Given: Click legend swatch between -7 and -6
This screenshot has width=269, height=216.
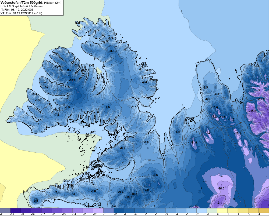Looking at the screenshot, I should [150, 211].
